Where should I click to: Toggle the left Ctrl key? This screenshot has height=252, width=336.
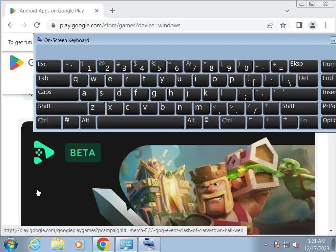pos(49,123)
